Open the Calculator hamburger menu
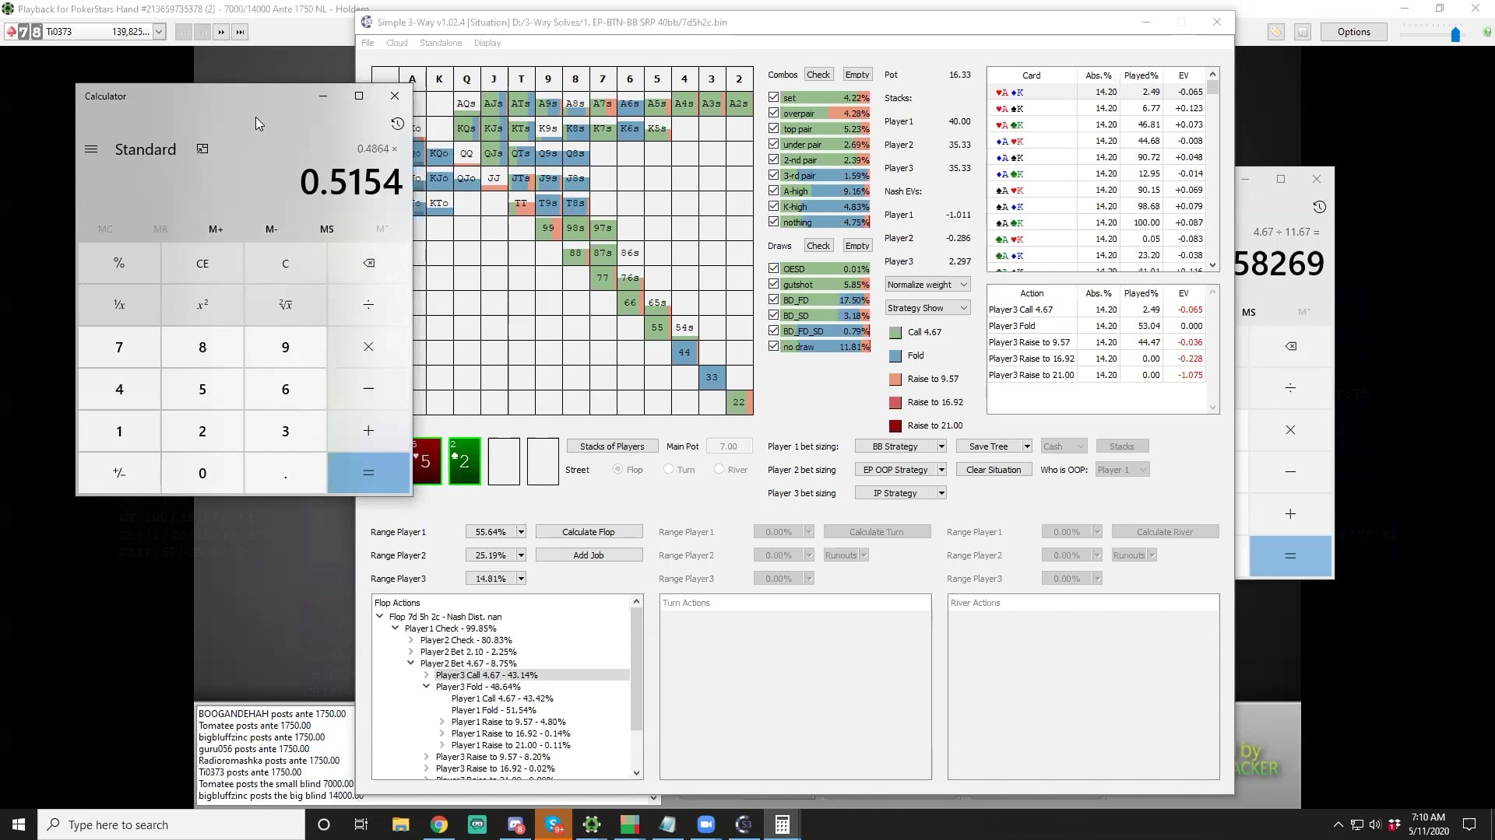The image size is (1495, 840). (x=91, y=149)
